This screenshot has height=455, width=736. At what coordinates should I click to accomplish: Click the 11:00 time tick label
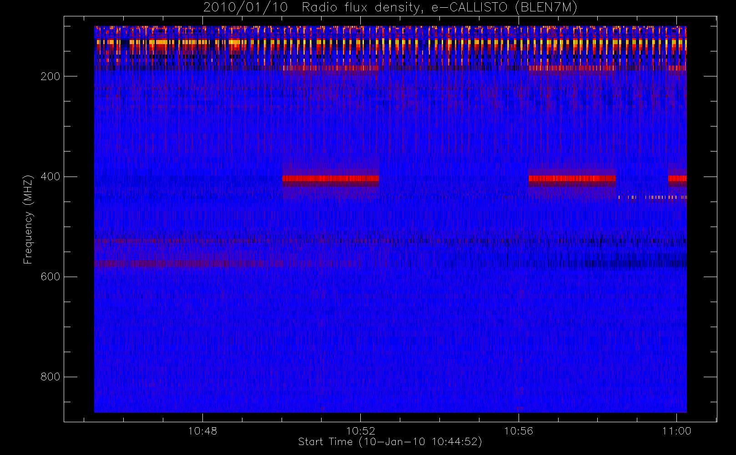677,431
